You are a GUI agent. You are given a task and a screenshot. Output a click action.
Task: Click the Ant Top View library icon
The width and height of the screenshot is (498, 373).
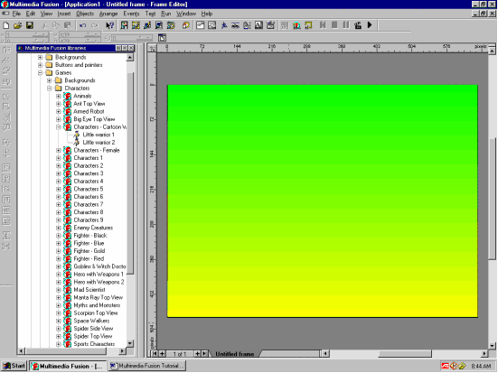[x=67, y=104]
